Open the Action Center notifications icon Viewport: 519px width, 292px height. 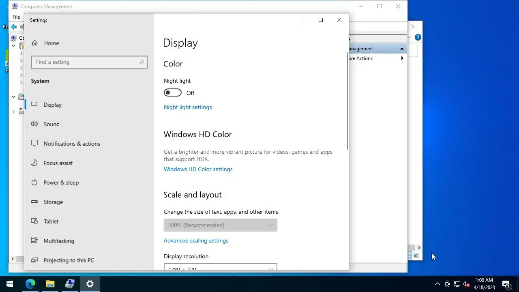click(506, 284)
